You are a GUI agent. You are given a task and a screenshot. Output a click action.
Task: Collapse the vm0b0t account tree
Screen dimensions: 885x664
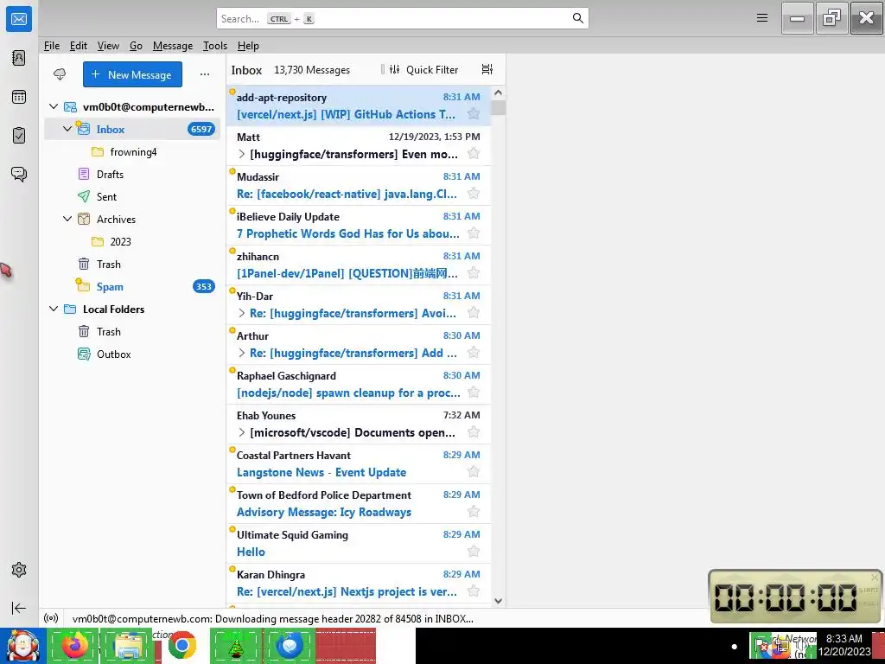pos(54,106)
